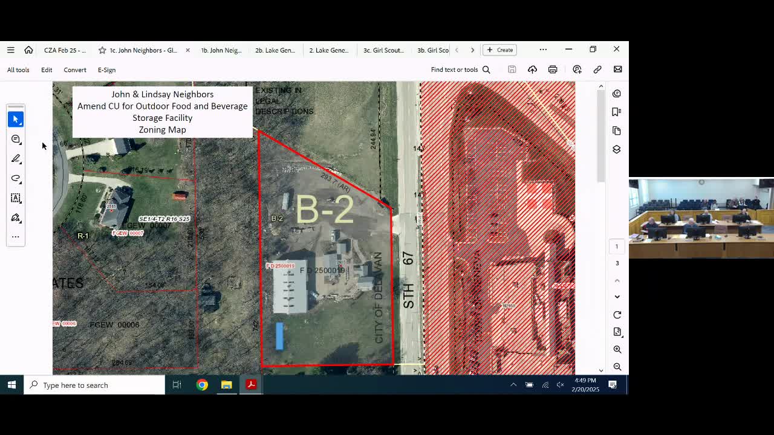Viewport: 774px width, 435px height.
Task: Switch to 2b. Lake Gen... tab
Action: [275, 50]
